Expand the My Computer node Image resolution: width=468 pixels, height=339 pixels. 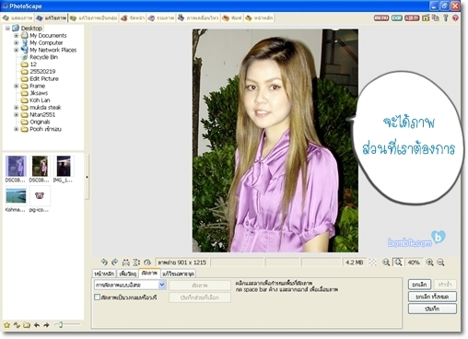pyautogui.click(x=16, y=42)
